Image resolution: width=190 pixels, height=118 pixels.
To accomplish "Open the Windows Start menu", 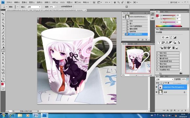I will [x=3, y=115].
